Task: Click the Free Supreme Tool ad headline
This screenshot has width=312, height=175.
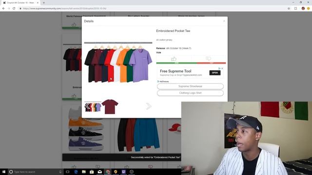Action: tap(175, 71)
